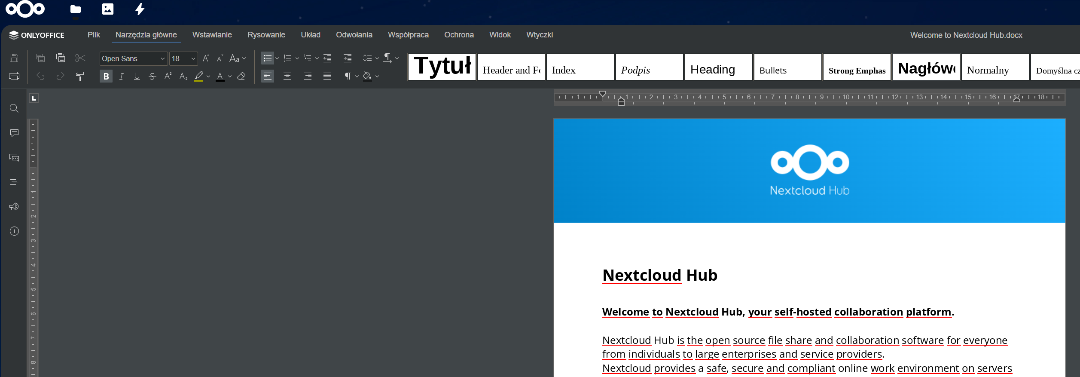Expand the numbered list style dropdown arrow
The image size is (1080, 377).
(297, 58)
